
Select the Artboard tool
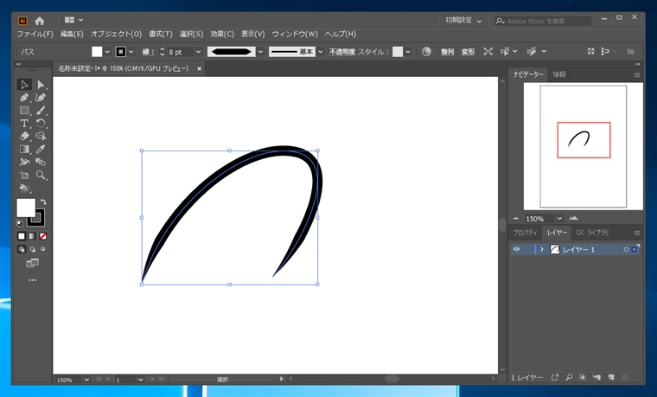(x=24, y=175)
